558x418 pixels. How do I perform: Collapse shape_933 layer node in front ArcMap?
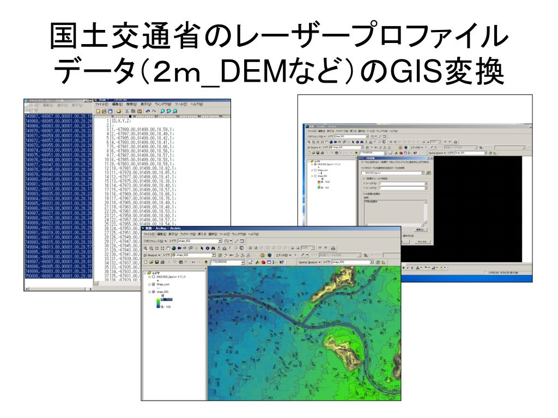[149, 292]
